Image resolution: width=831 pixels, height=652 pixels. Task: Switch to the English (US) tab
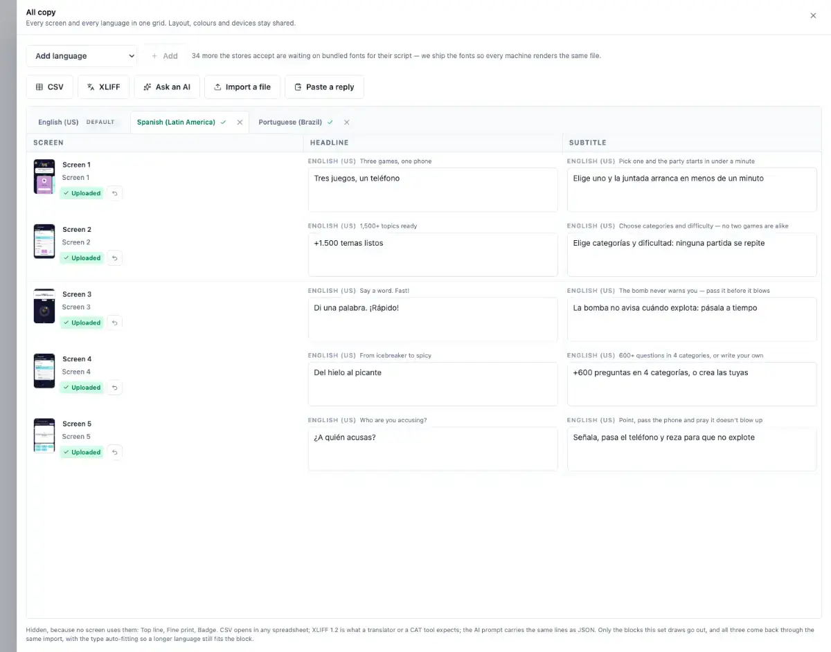[76, 122]
